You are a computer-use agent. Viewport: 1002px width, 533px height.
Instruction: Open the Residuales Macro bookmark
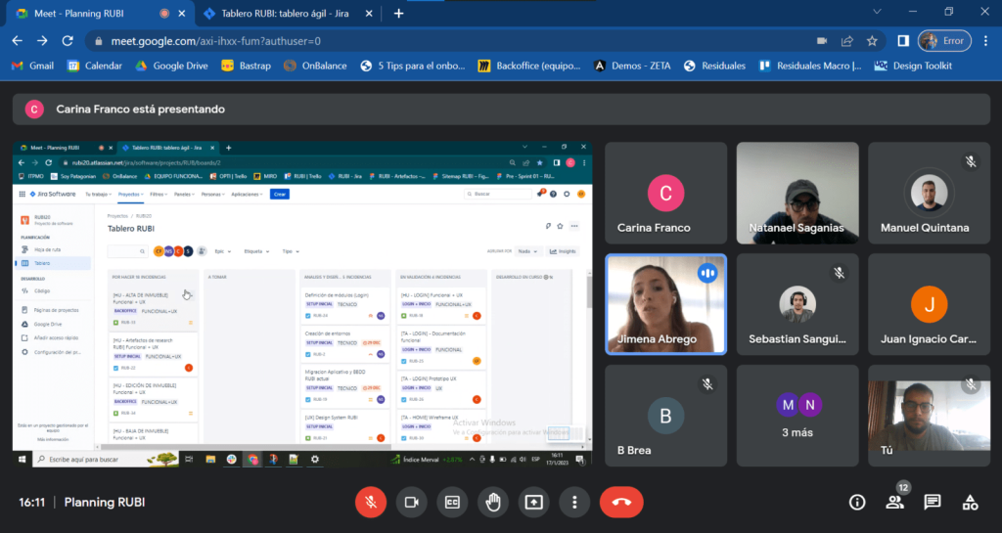[809, 66]
